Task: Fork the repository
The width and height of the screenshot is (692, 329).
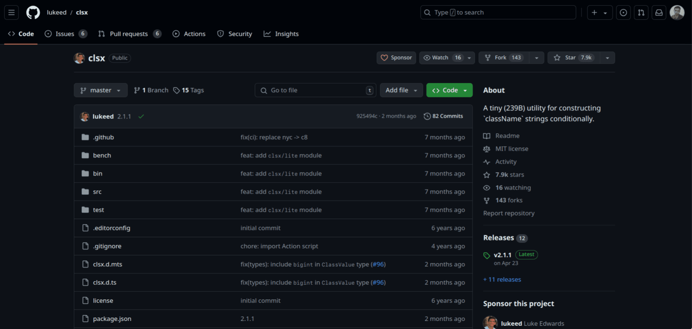Action: point(504,58)
